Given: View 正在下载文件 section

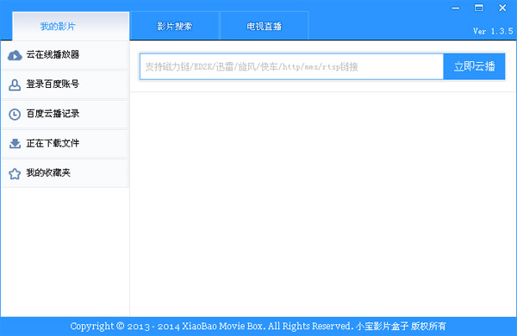Looking at the screenshot, I should (x=65, y=143).
